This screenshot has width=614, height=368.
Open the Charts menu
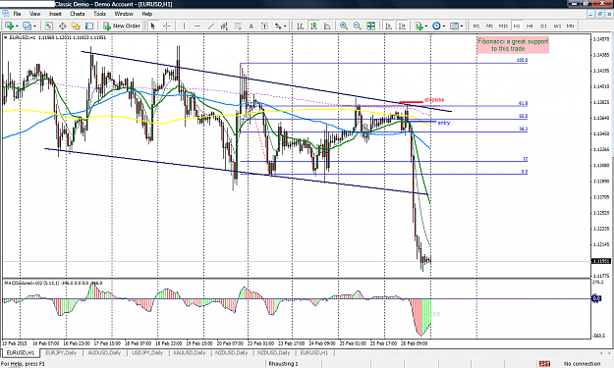78,14
